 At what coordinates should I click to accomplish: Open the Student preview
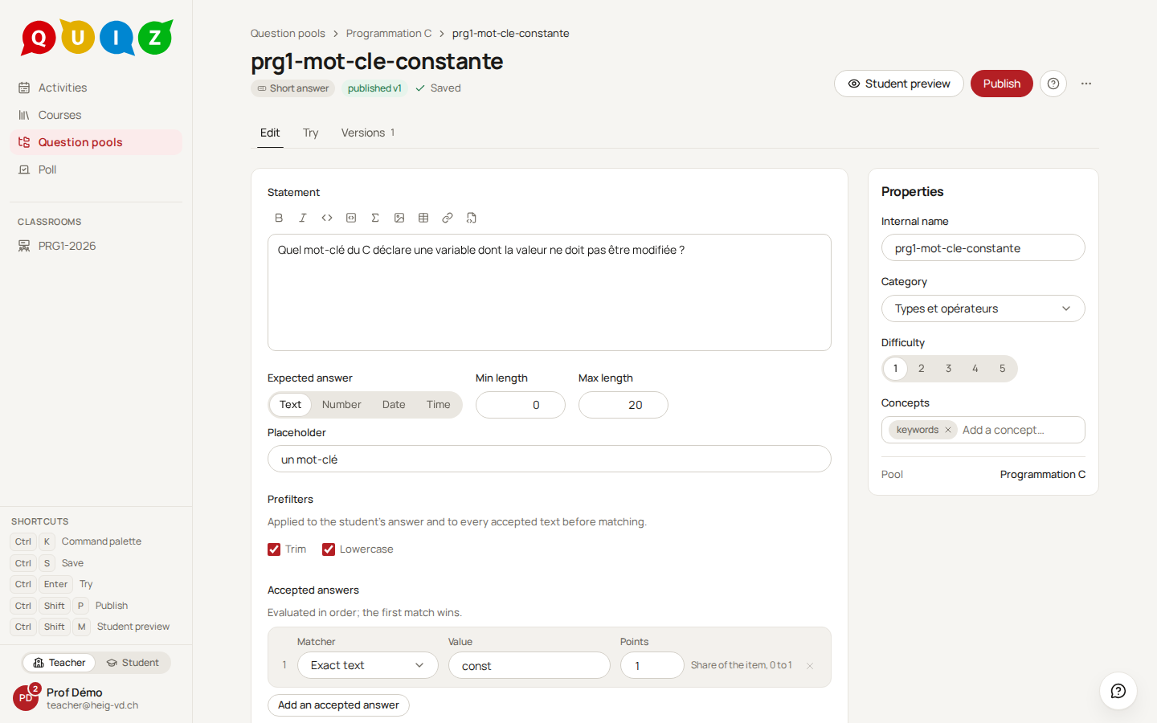coord(899,84)
